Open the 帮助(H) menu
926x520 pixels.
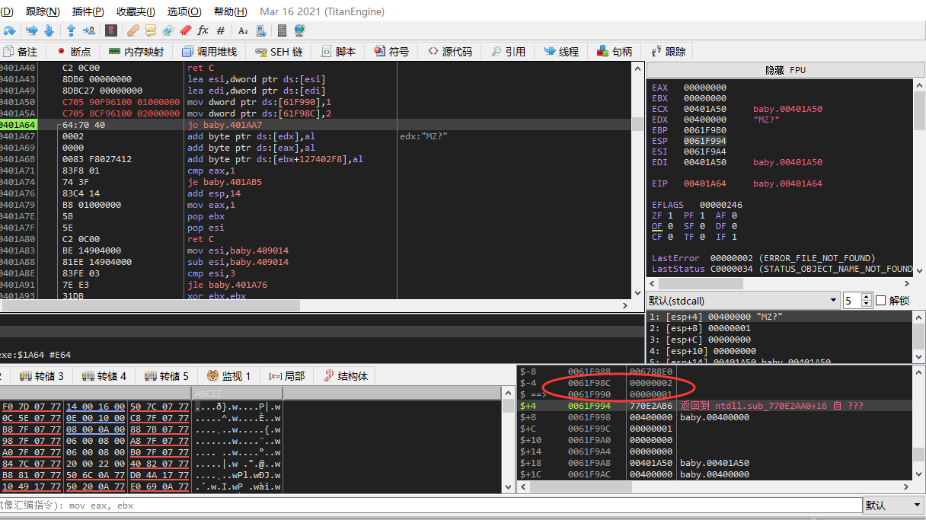coord(231,11)
